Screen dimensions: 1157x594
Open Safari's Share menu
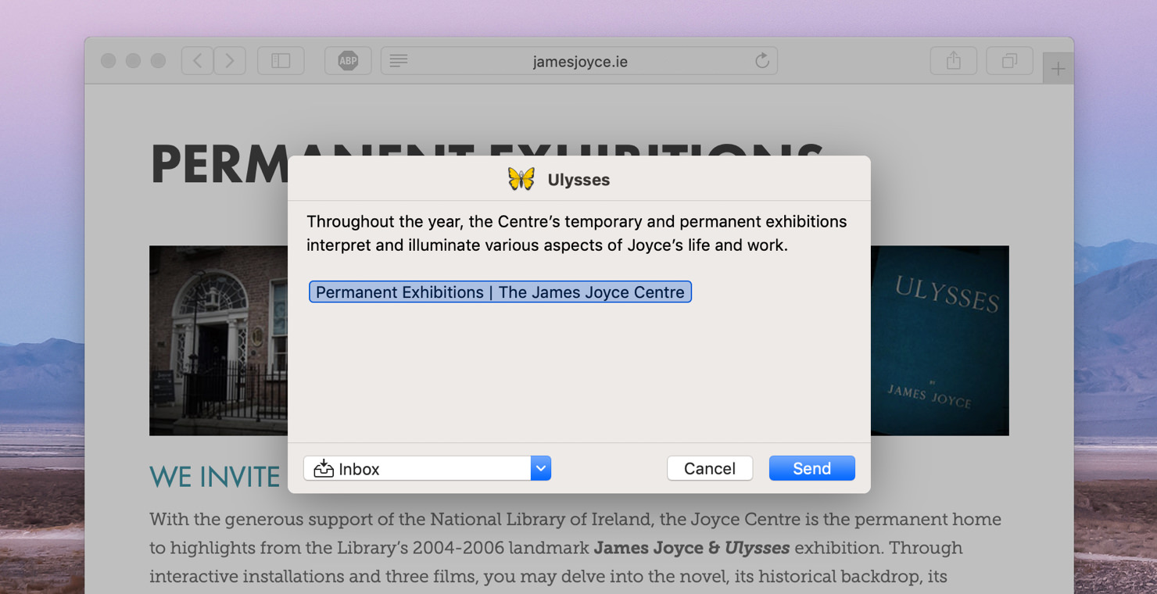pyautogui.click(x=953, y=61)
